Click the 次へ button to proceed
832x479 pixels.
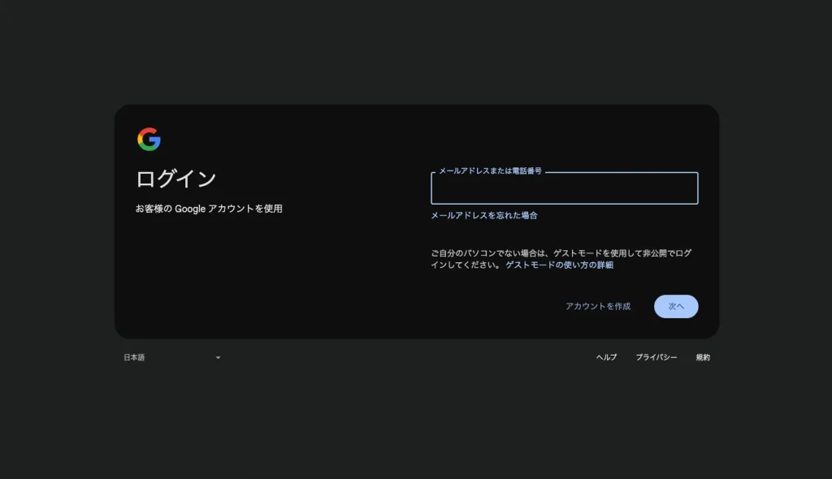pos(676,306)
